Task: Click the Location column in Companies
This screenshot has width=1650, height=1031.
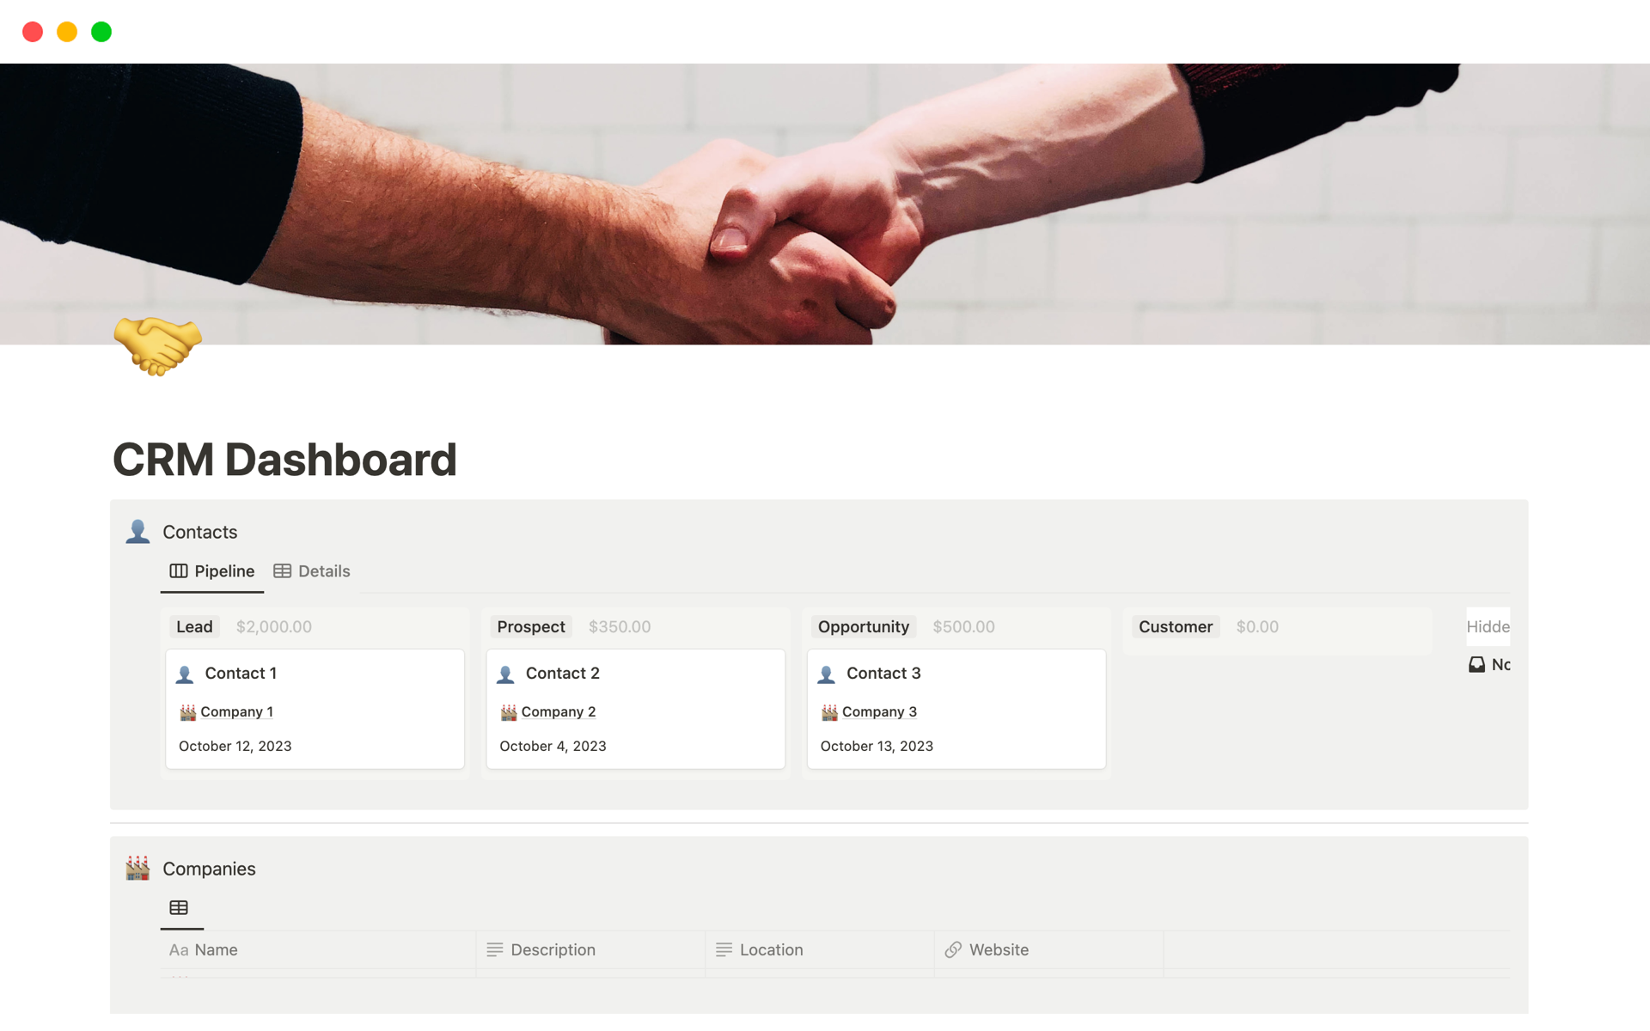Action: (x=771, y=949)
